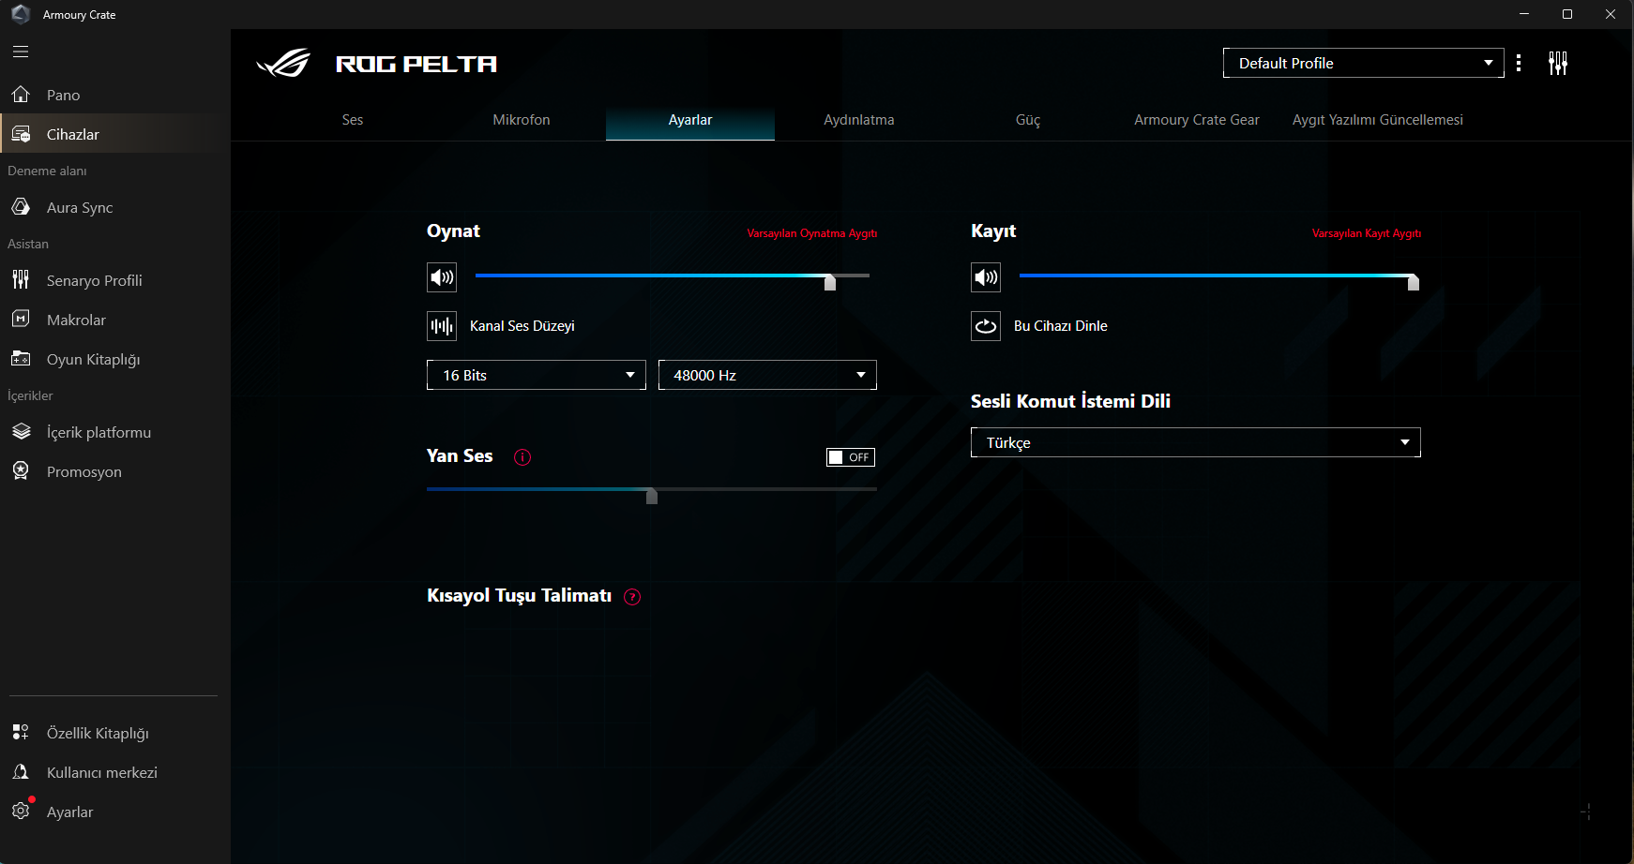Click the Pano menu label
The height and width of the screenshot is (864, 1634).
click(x=64, y=95)
